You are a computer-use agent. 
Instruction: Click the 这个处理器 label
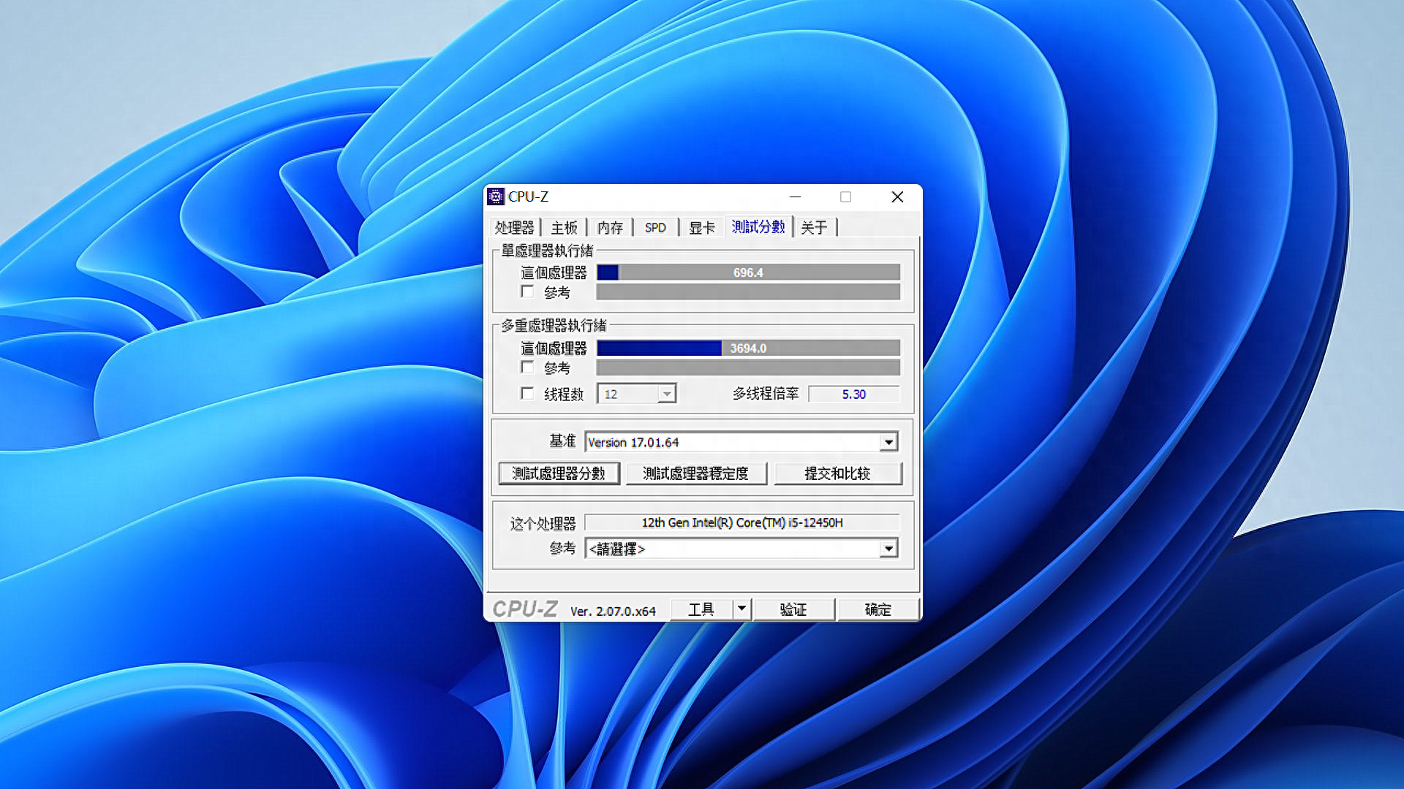tap(543, 524)
